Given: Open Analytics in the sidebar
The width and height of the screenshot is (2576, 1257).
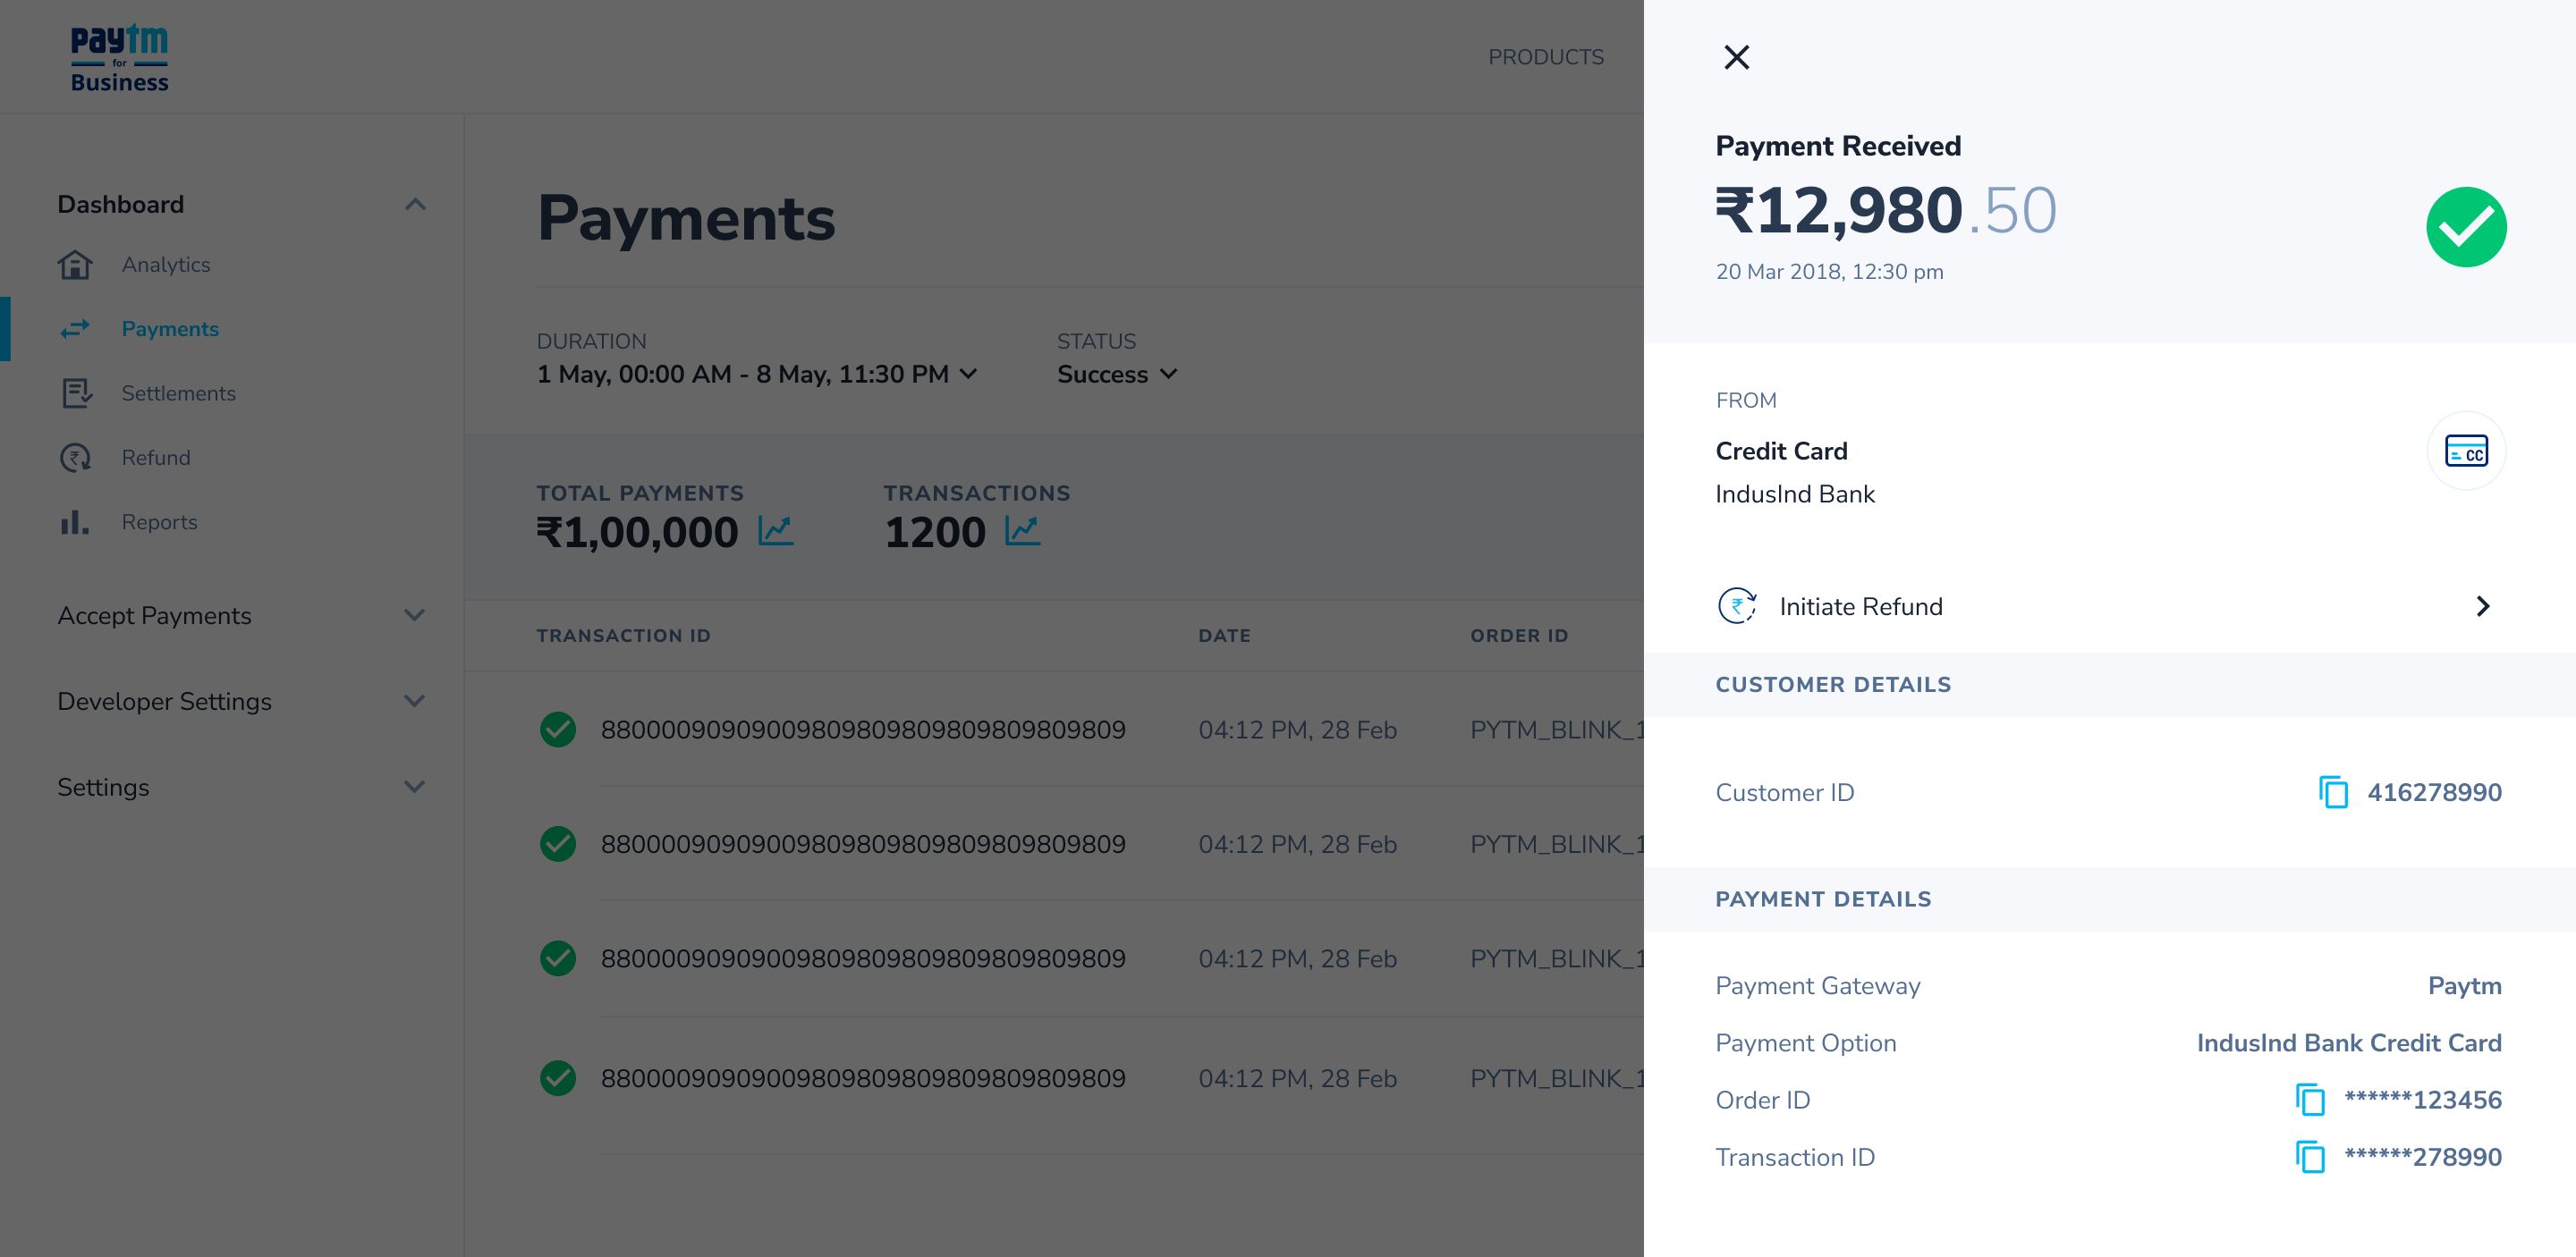Looking at the screenshot, I should pyautogui.click(x=165, y=265).
